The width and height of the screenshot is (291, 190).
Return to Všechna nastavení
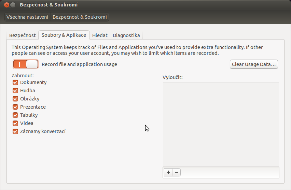click(x=27, y=17)
